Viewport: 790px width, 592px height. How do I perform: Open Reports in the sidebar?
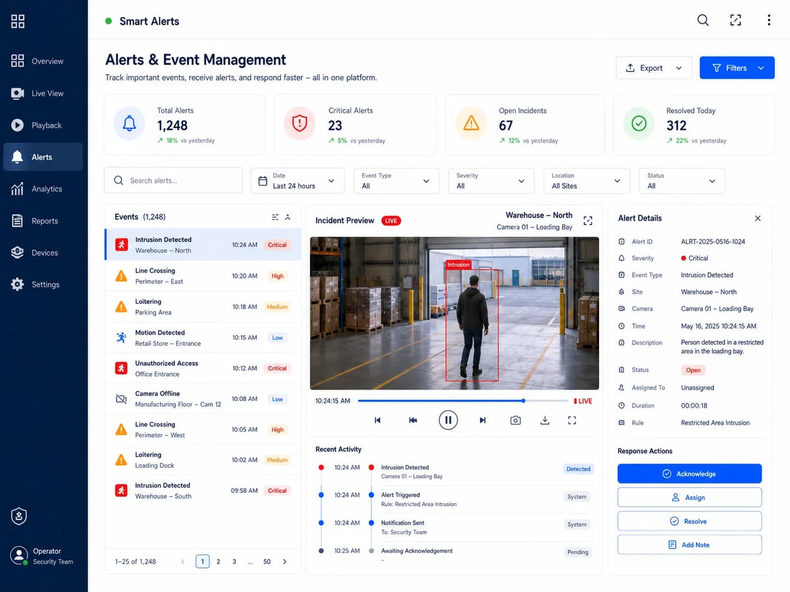pos(43,221)
